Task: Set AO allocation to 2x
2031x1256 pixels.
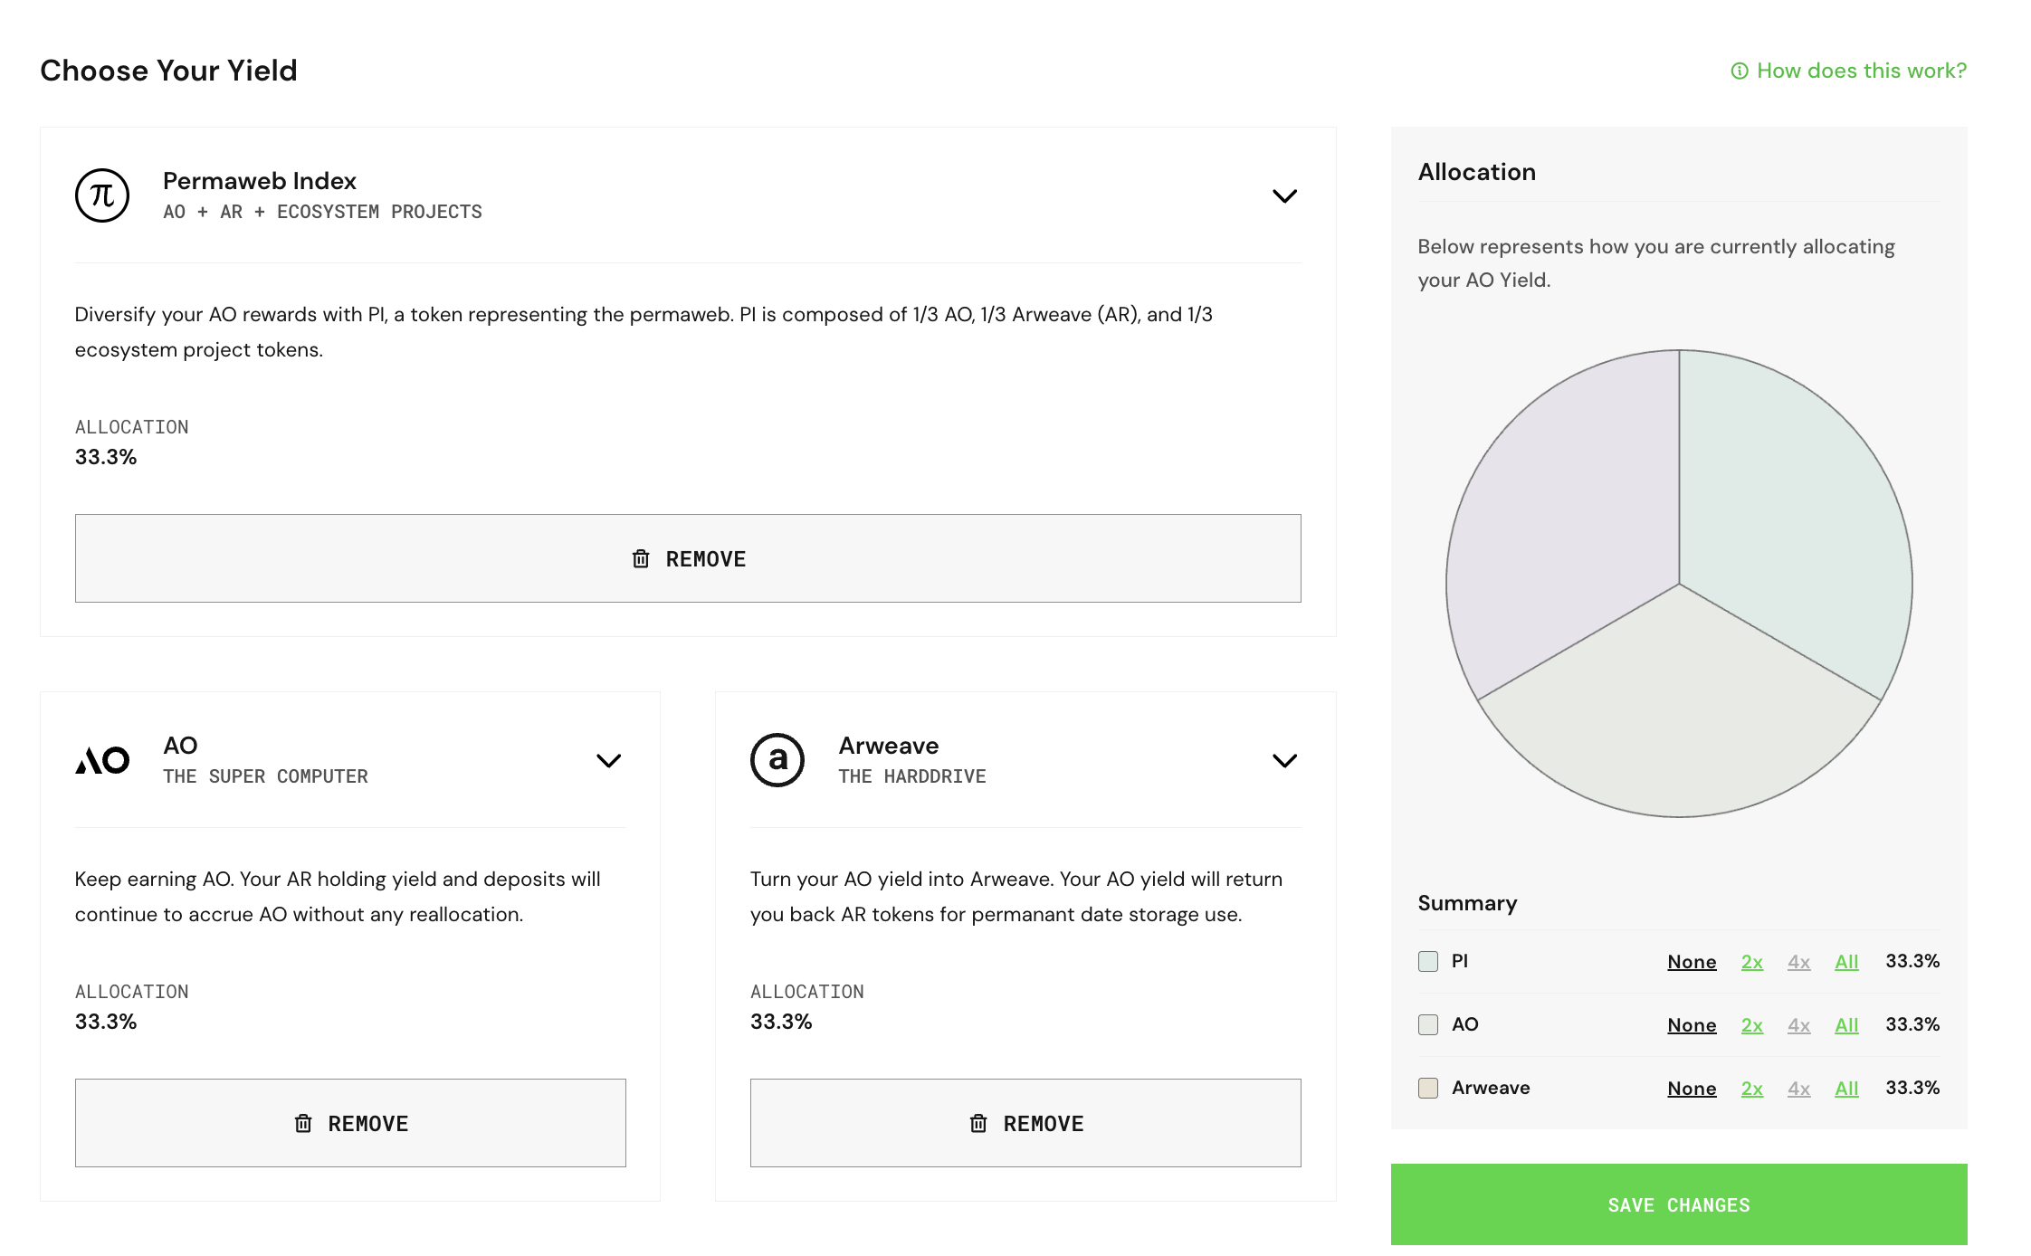Action: coord(1752,1025)
